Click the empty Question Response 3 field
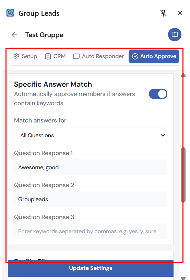Viewport: 190px width, 280px height. [x=91, y=231]
